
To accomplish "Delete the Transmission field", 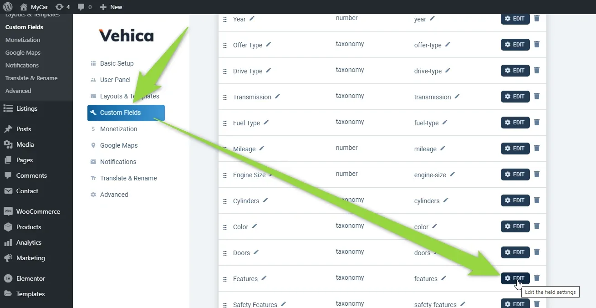I will 537,96.
